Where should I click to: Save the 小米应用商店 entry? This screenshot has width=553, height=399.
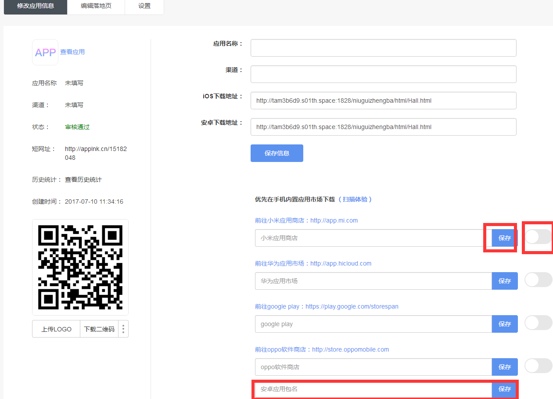coord(505,238)
